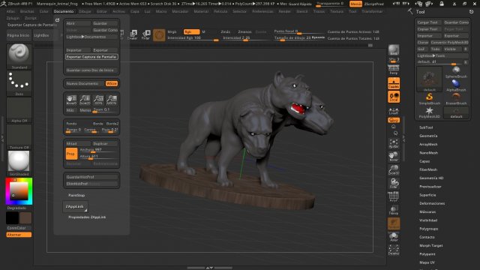This screenshot has height=270, width=480.
Task: Expand the Morph Target section
Action: coord(431,245)
